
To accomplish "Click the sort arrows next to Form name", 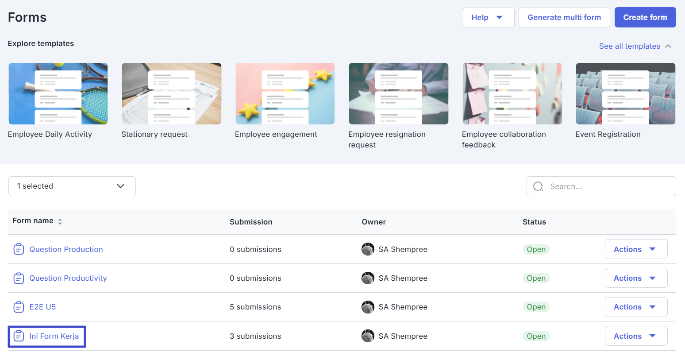I will coord(60,221).
